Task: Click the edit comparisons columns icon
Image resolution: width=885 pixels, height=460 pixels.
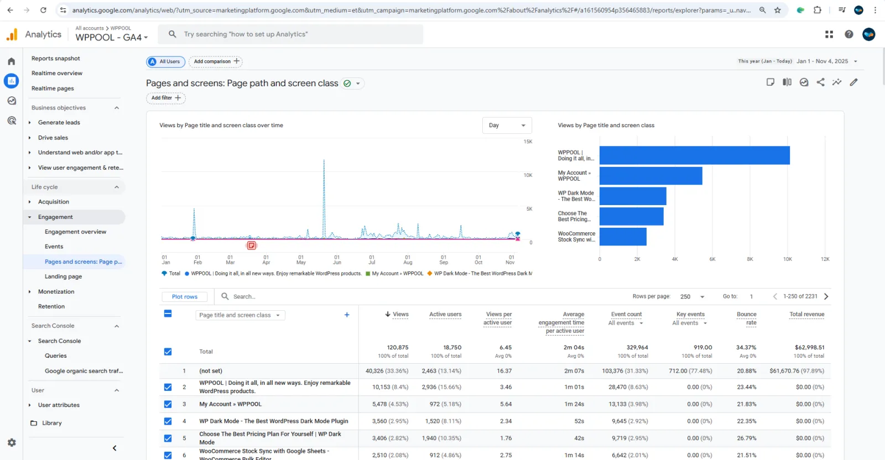Action: point(787,82)
